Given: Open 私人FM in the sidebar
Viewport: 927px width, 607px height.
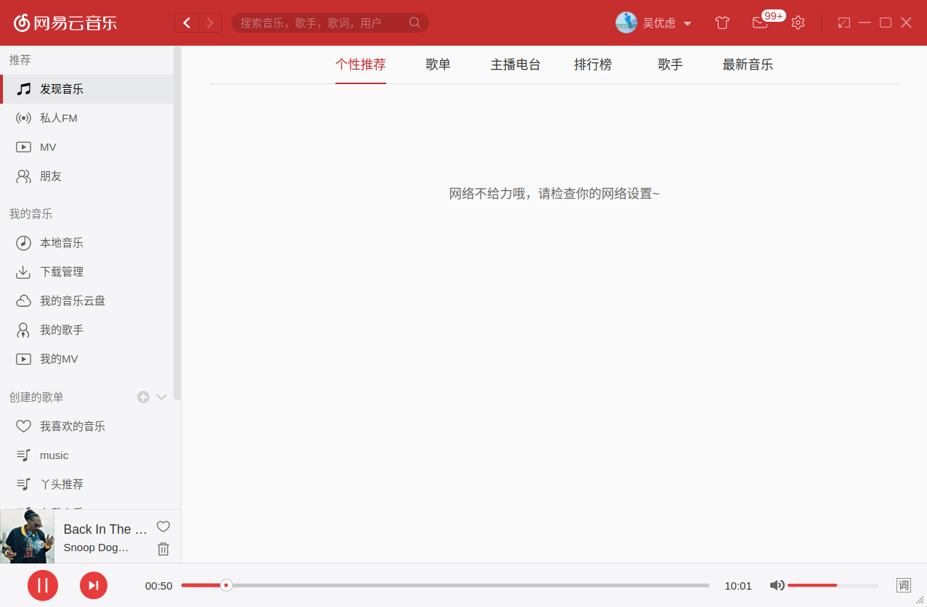Looking at the screenshot, I should tap(58, 118).
